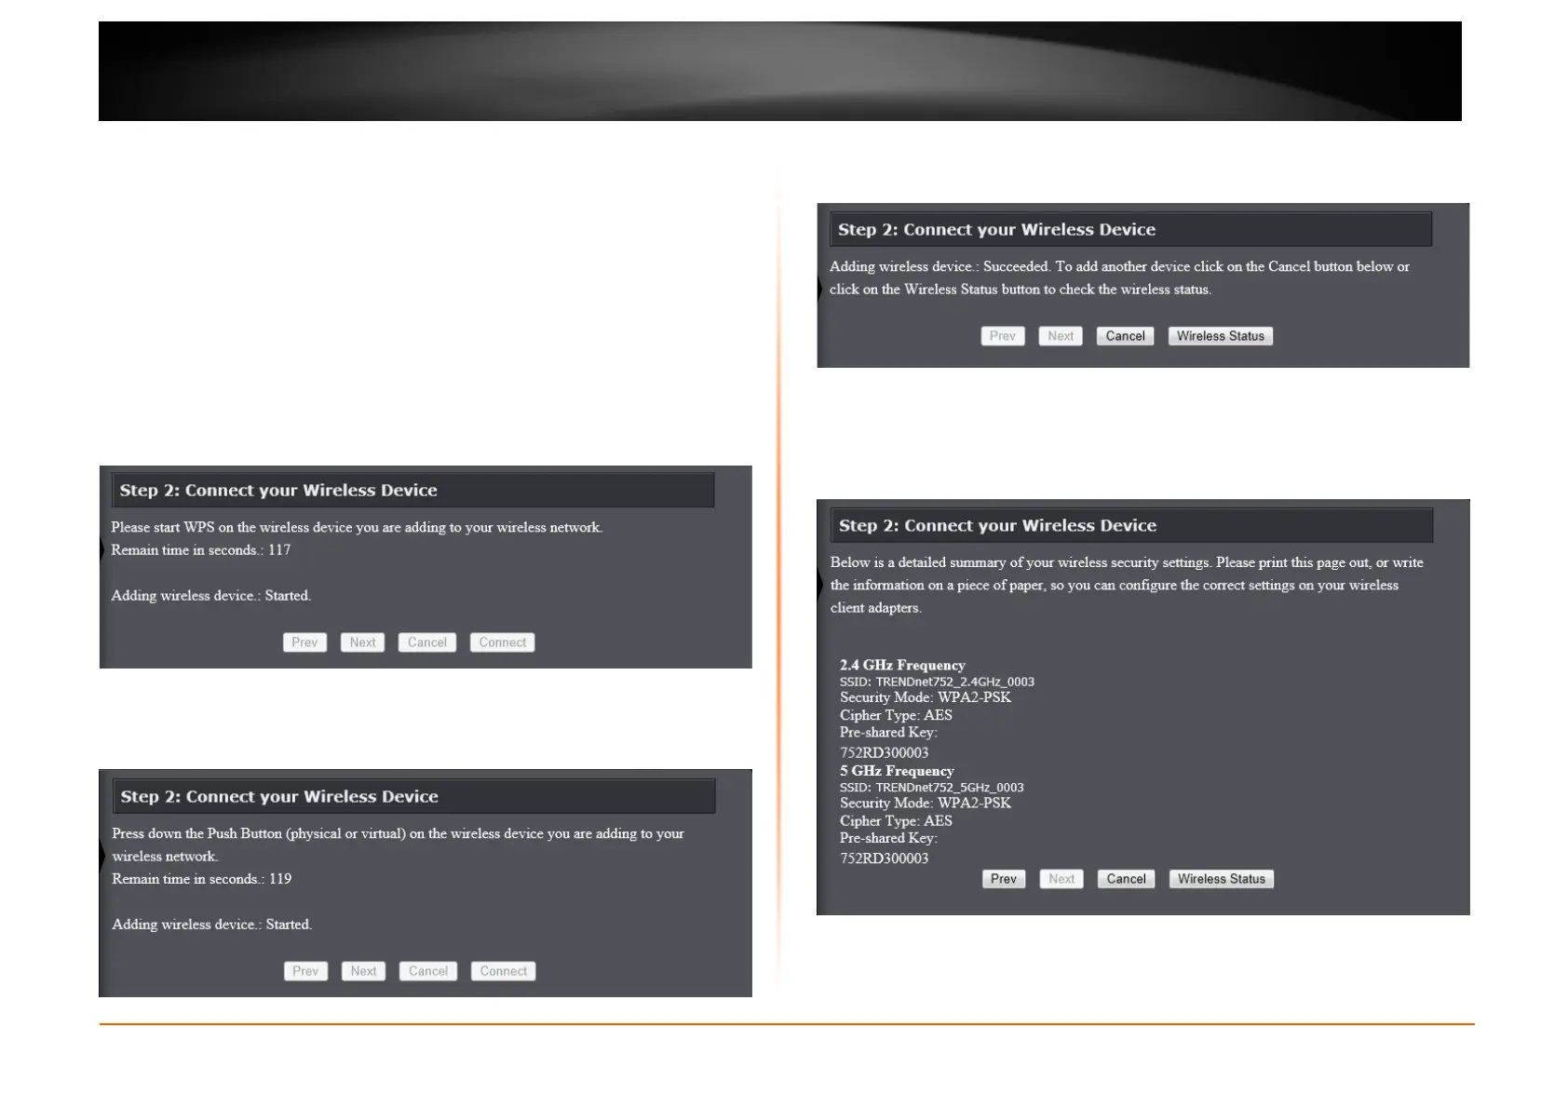Viewport: 1568px width, 1108px height.
Task: Click Prev in the Succeeded panel
Action: (1003, 336)
